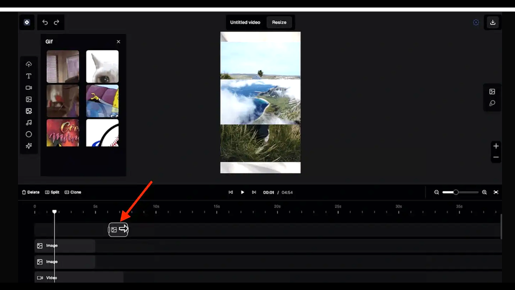Close the Gif panel
Screen dimensions: 515x290
pos(118,42)
